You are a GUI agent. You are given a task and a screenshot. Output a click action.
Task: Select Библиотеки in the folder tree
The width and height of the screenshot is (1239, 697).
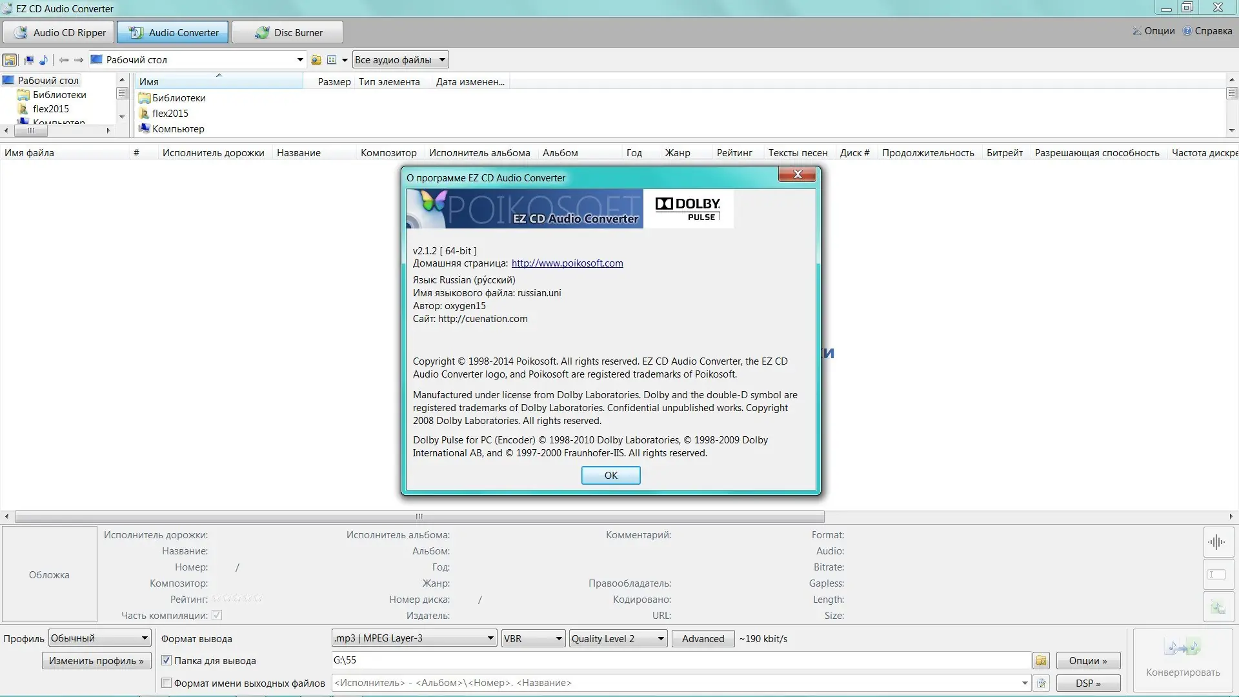click(x=59, y=95)
